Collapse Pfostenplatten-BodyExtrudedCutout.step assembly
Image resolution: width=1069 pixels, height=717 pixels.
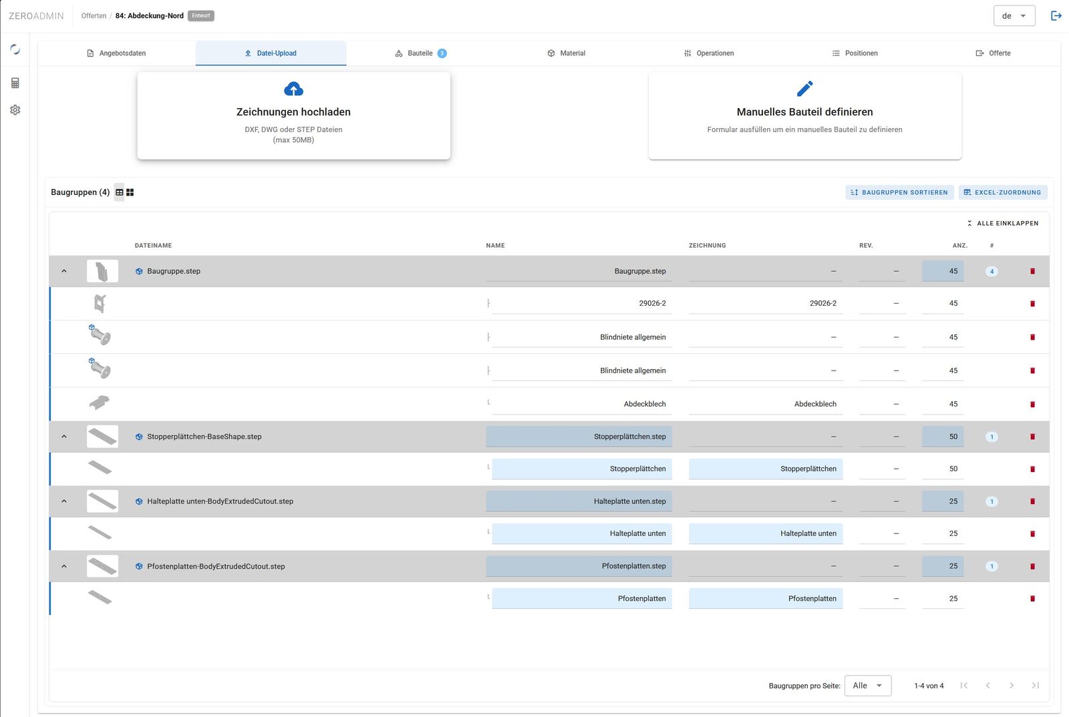[x=64, y=566]
